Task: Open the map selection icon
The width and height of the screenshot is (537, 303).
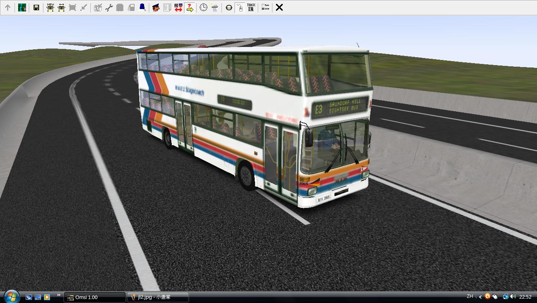Action: 22,7
